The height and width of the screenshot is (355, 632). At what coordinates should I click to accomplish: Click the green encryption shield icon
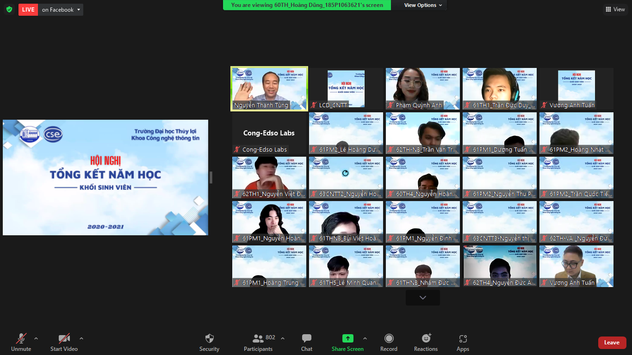coord(9,9)
